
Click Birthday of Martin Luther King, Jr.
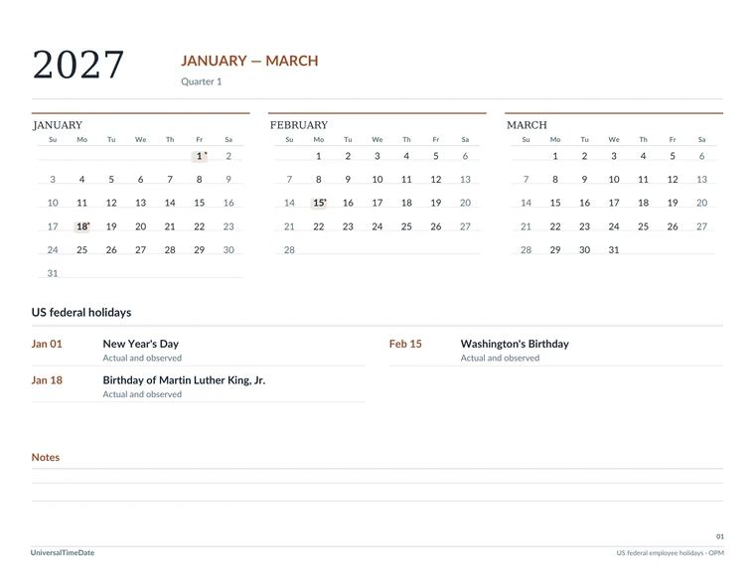[x=184, y=380]
